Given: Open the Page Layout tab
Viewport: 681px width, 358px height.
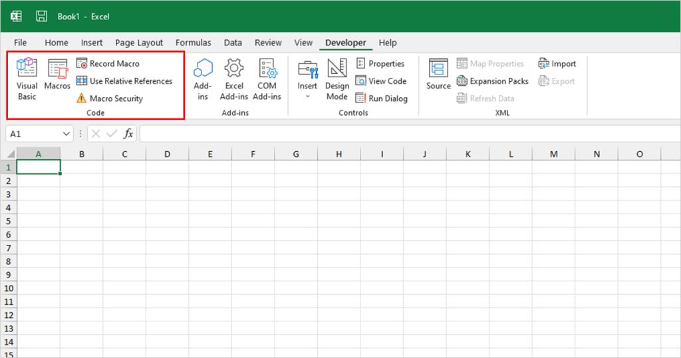Looking at the screenshot, I should click(139, 43).
